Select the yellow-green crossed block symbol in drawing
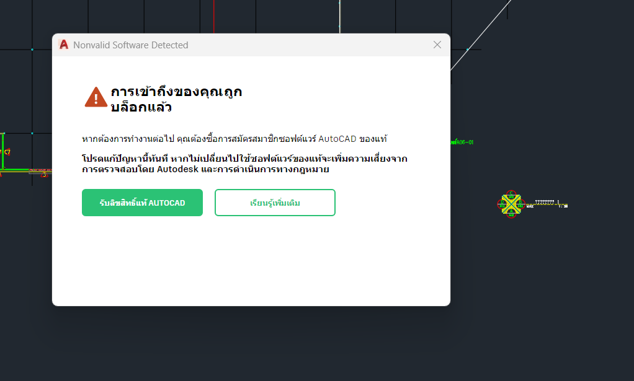 pyautogui.click(x=511, y=204)
